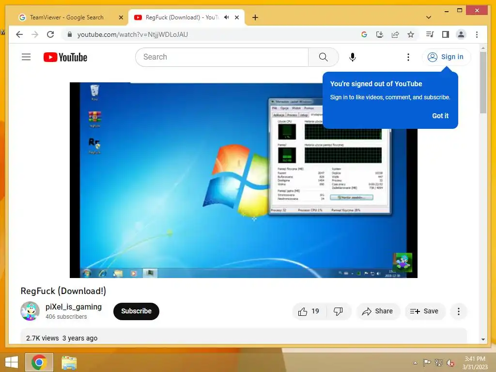Open Windows Start button
496x372 pixels.
point(12,362)
